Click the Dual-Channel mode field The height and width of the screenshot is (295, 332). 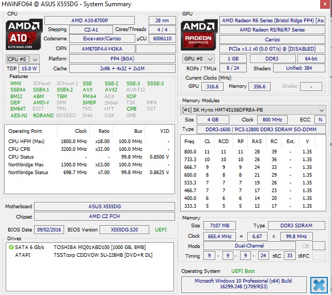point(249,246)
